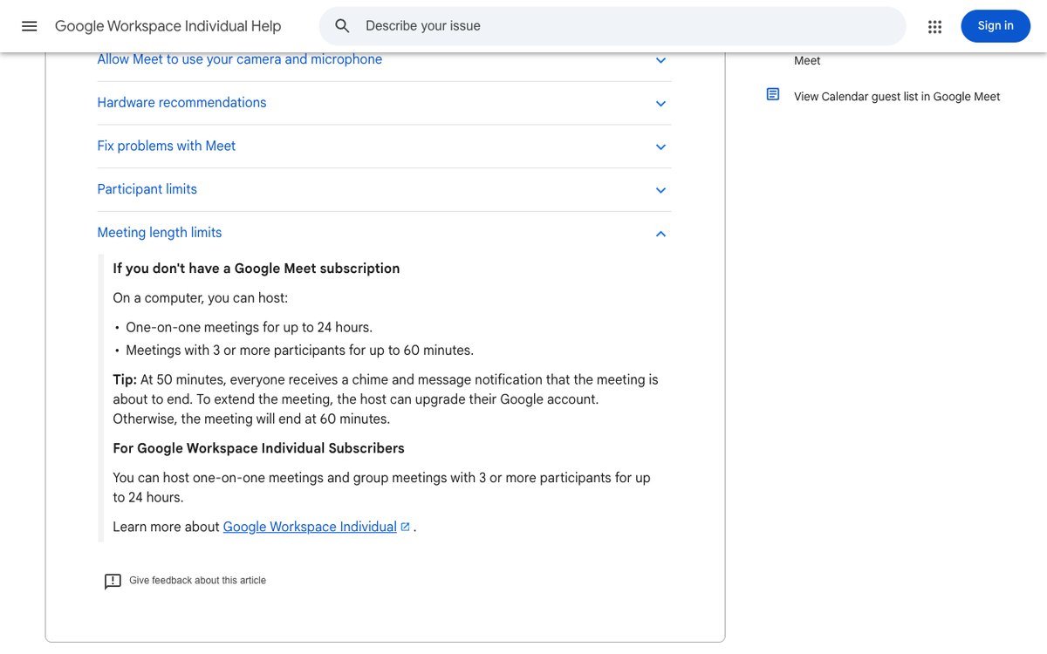Screen dimensions: 1047x654
Task: Click Meeting length limits section title
Action: point(160,233)
